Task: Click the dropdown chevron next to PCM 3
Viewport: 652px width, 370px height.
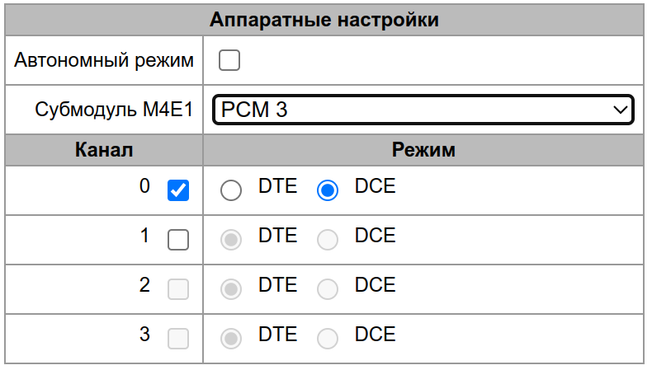Action: pos(620,110)
